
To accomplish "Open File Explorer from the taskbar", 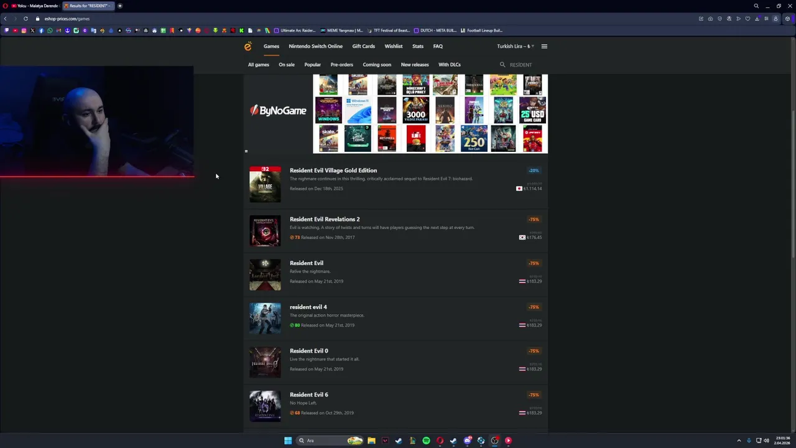I will click(371, 441).
